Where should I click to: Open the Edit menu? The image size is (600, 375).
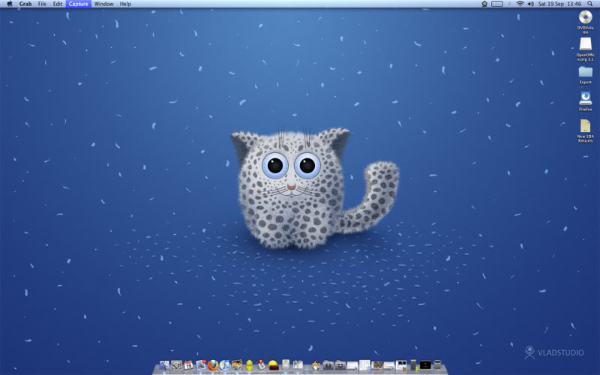coord(58,4)
